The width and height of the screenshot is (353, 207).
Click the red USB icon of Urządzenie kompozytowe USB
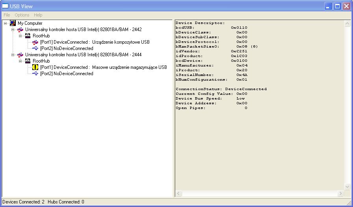(x=35, y=42)
